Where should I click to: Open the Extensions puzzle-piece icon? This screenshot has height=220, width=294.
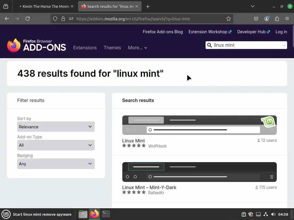[x=277, y=19]
